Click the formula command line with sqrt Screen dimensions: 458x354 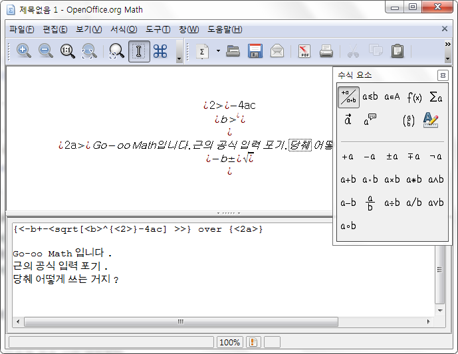tap(138, 229)
